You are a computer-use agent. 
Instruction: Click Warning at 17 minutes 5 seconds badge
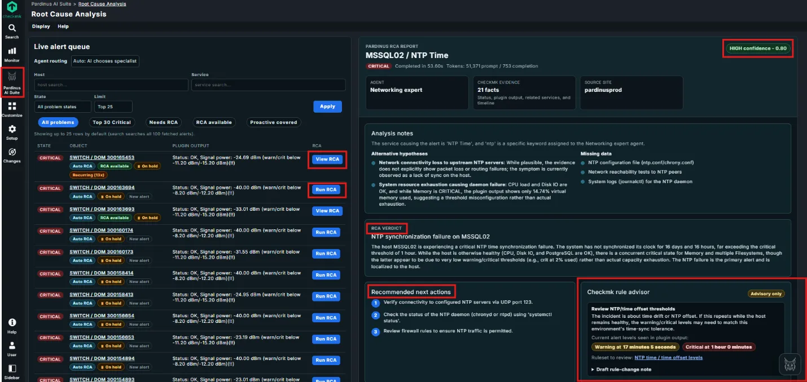635,347
